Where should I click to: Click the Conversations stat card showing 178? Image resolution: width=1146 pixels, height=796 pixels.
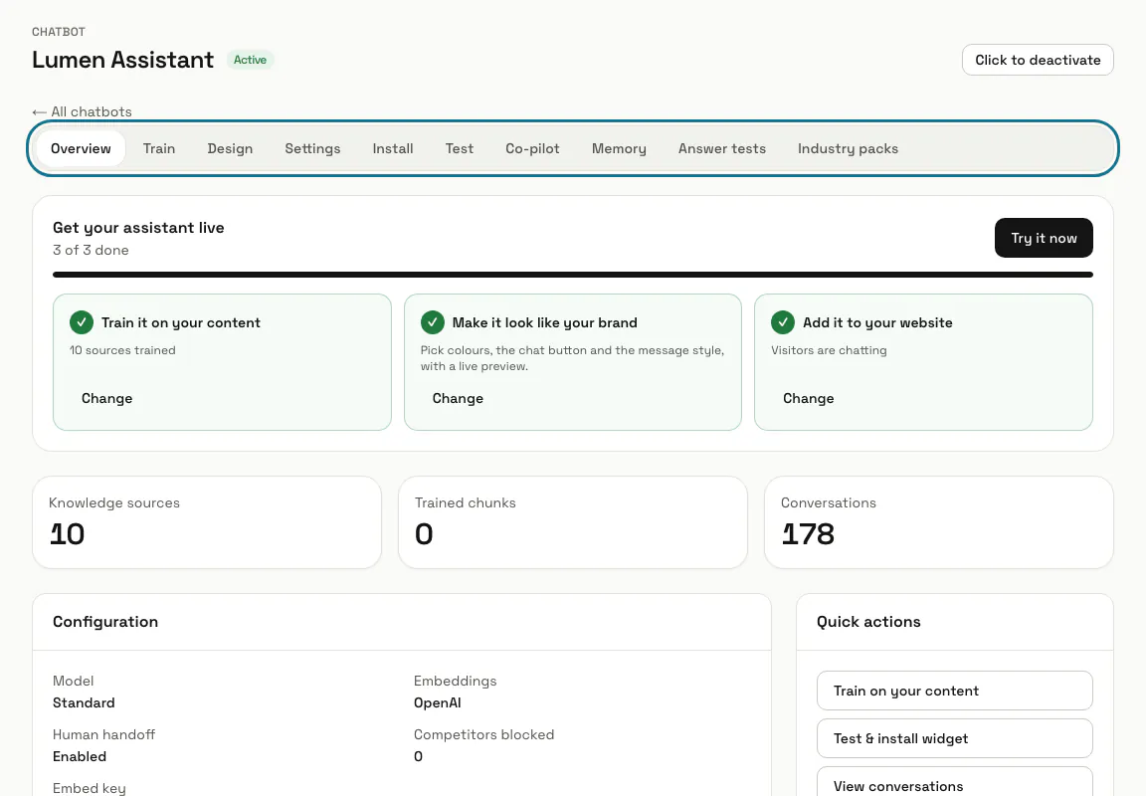point(938,522)
